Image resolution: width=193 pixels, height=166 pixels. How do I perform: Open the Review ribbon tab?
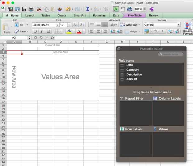[153, 15]
